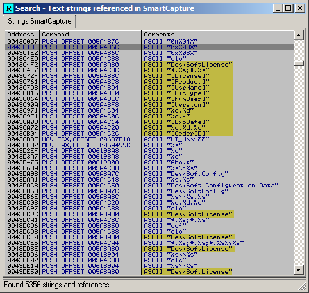Click the ASCII "%s\n%s" comment
Viewport: 309px width, 293px height.
(171, 168)
